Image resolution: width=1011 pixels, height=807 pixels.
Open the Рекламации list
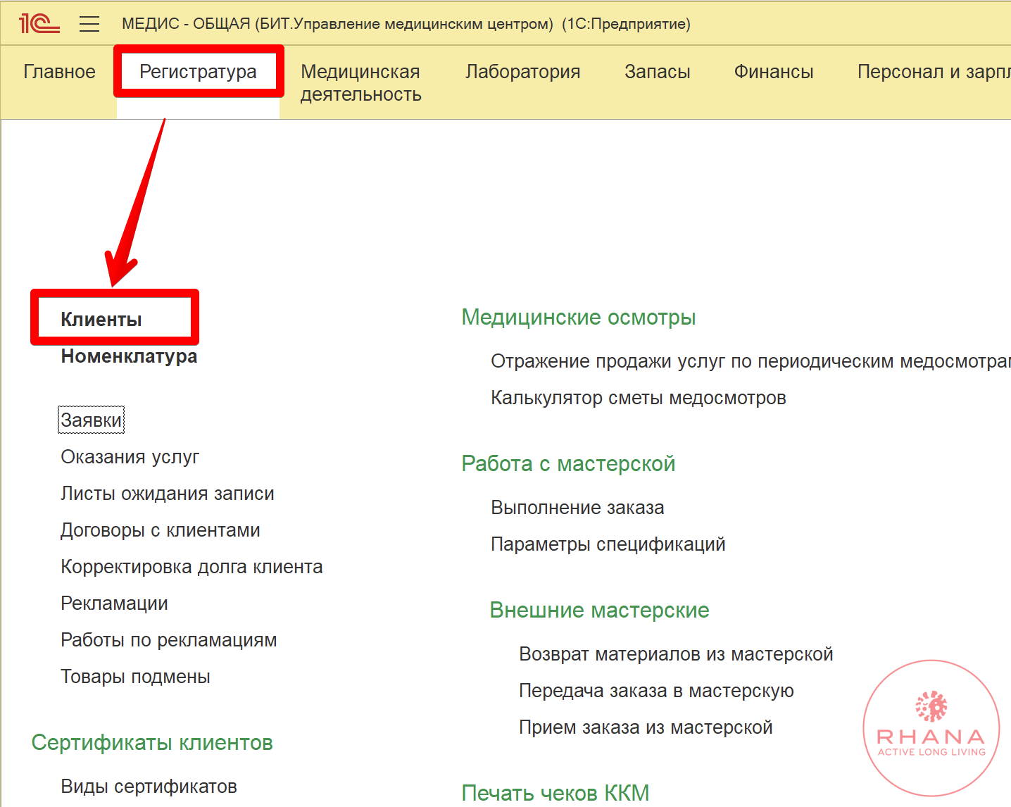(x=114, y=603)
